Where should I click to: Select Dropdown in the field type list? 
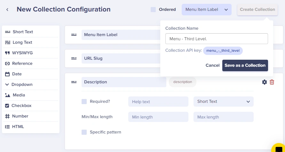(x=31, y=85)
